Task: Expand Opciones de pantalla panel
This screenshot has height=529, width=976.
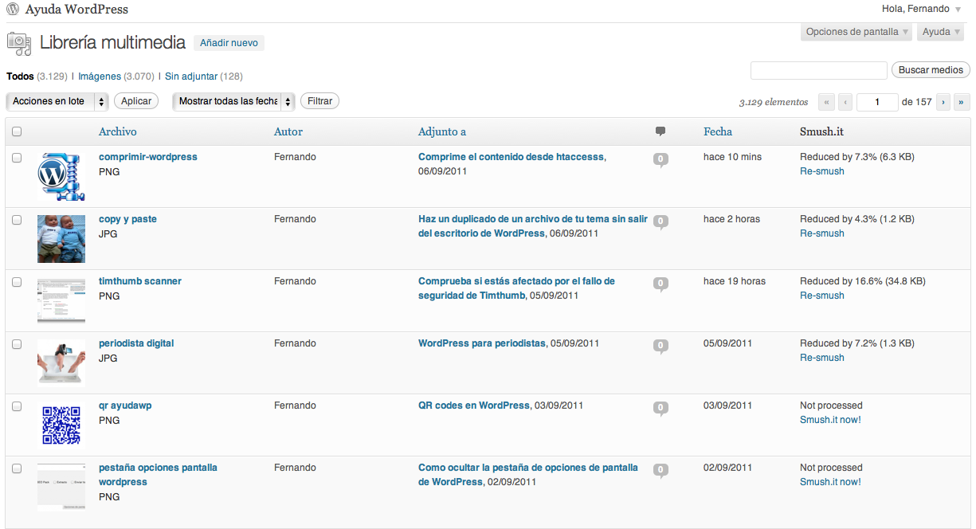Action: click(x=857, y=32)
